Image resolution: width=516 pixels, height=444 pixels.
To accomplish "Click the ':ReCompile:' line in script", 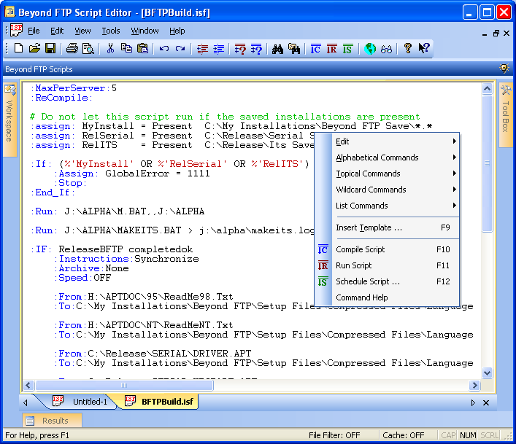I will point(61,98).
